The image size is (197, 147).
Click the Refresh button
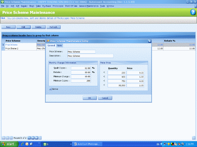pos(54,27)
